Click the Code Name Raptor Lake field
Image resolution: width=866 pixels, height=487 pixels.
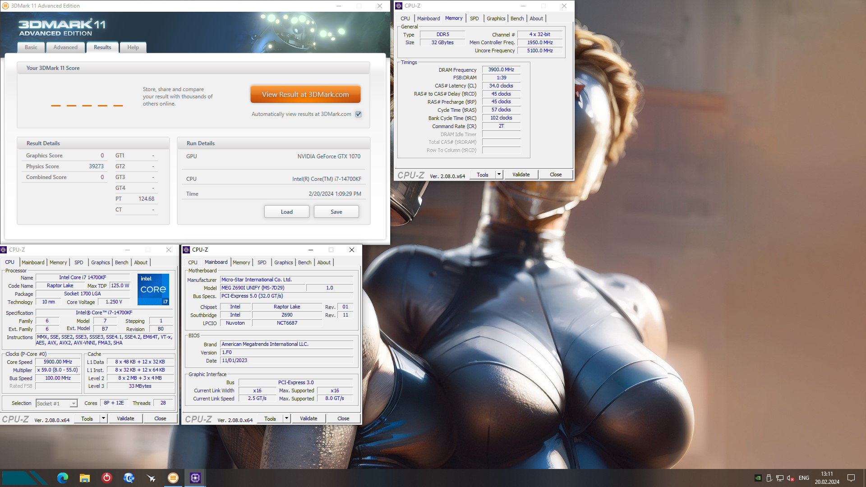pyautogui.click(x=60, y=286)
